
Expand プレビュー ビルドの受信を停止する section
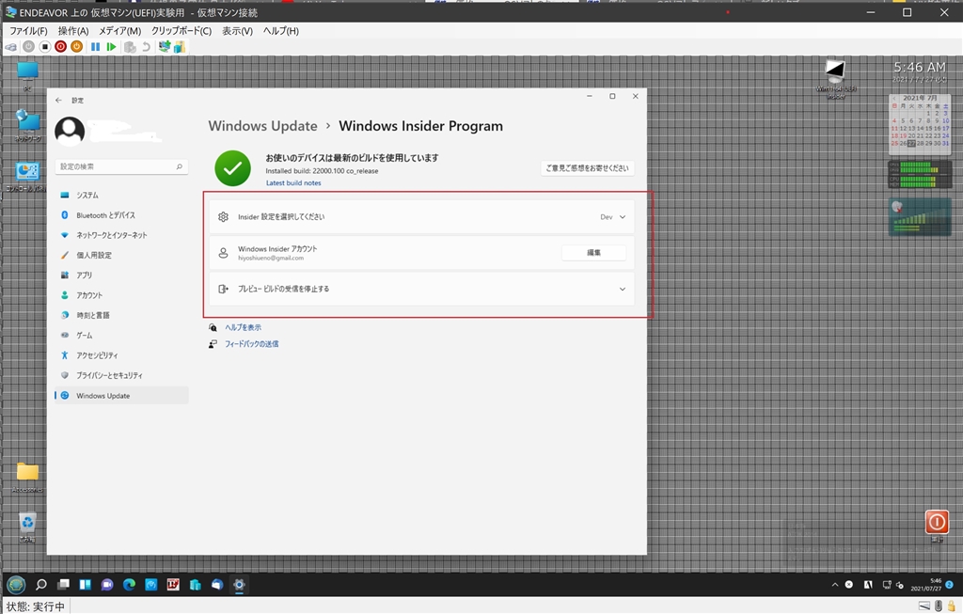coord(421,290)
